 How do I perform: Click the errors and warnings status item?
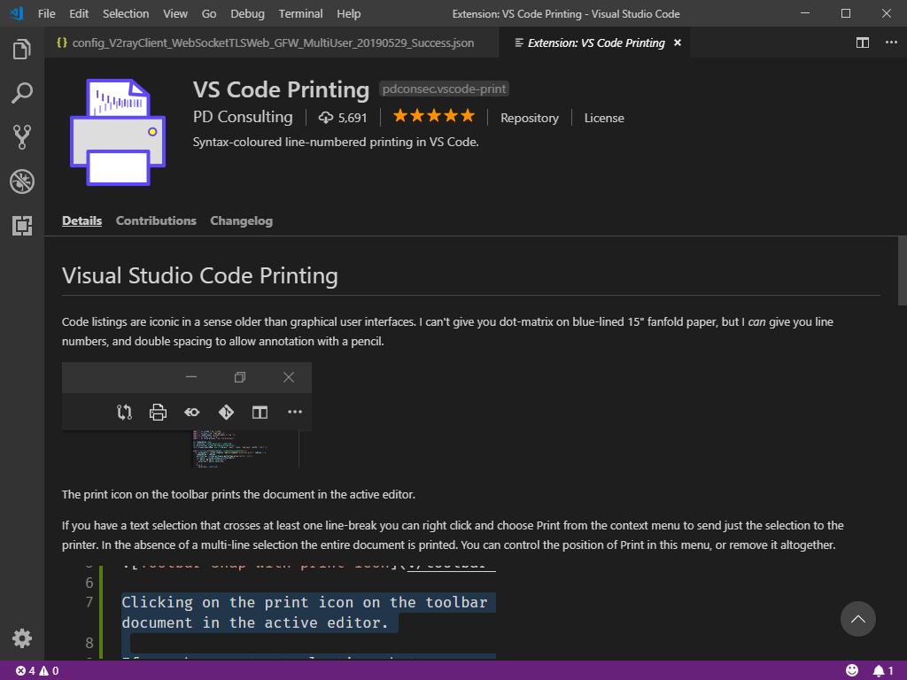[37, 671]
